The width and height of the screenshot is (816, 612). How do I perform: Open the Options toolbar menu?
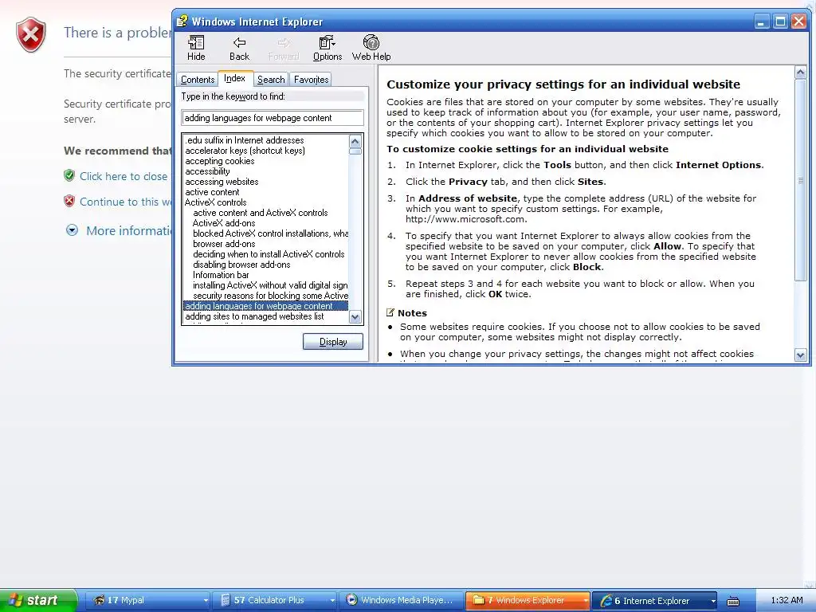[328, 48]
